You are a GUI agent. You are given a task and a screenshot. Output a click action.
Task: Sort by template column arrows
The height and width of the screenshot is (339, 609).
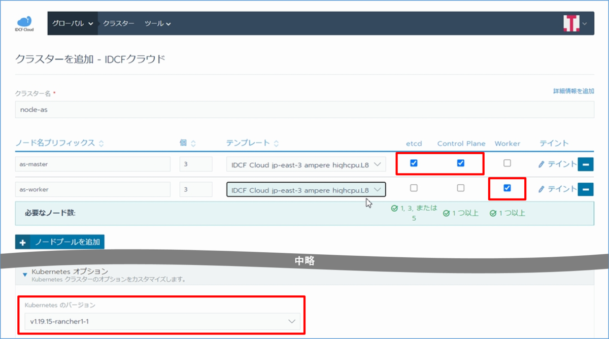(x=277, y=144)
